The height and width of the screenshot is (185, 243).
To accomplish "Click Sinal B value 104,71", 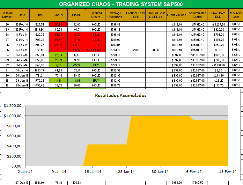I will [x=77, y=29].
